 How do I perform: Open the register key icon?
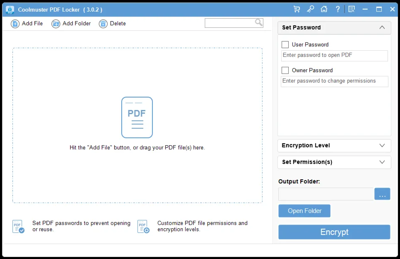[310, 10]
